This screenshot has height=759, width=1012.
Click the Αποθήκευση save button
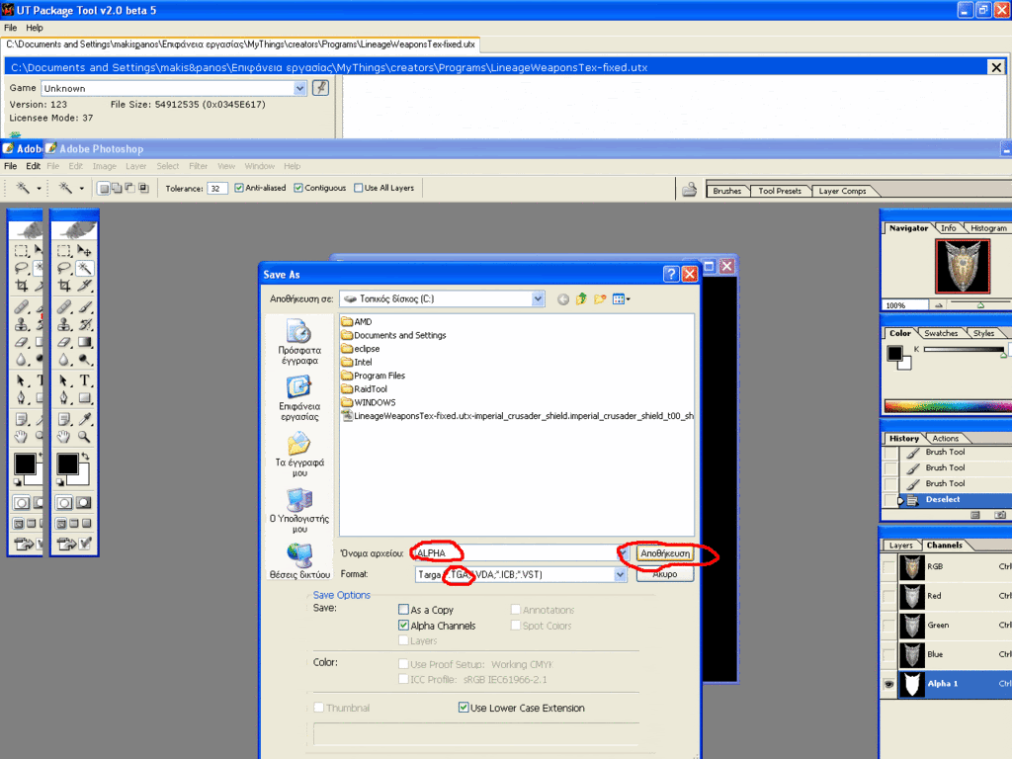pyautogui.click(x=664, y=552)
